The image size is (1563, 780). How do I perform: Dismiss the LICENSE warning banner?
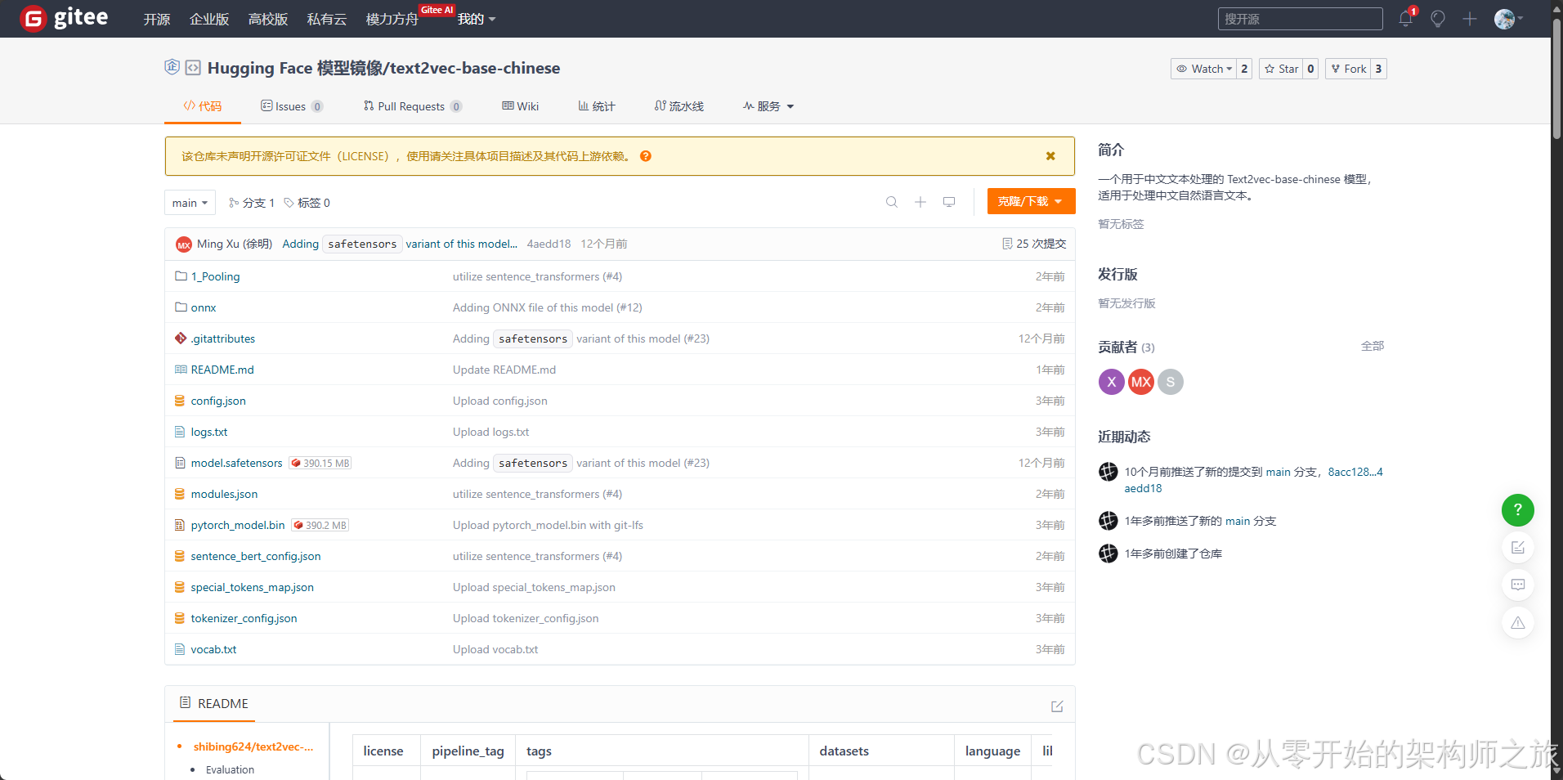click(1050, 155)
